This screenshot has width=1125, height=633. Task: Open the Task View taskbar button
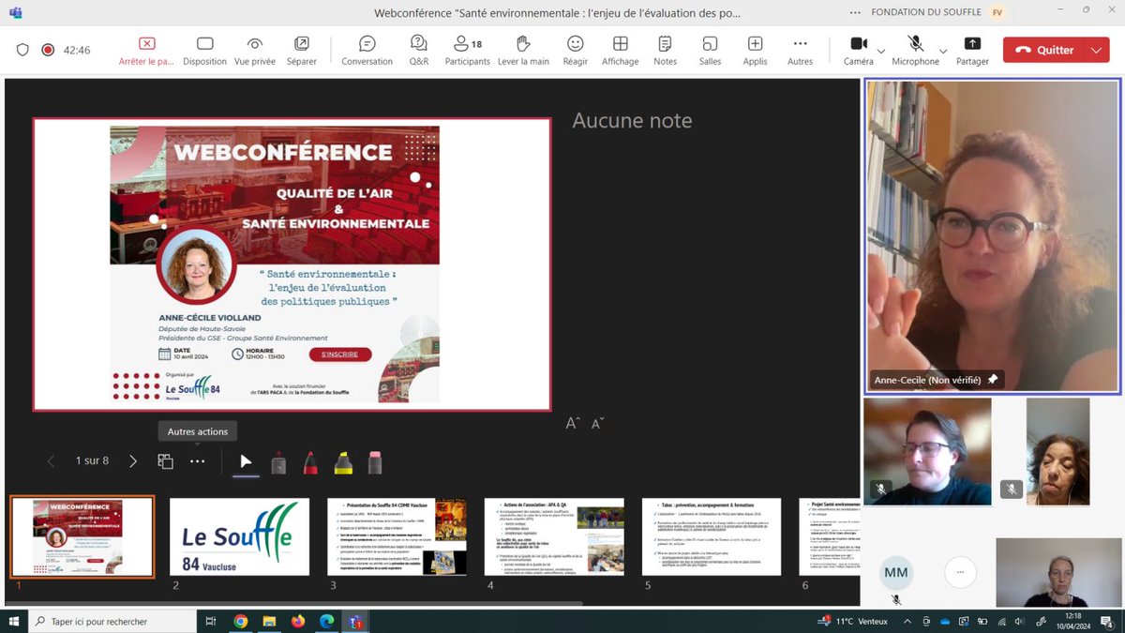click(x=211, y=621)
